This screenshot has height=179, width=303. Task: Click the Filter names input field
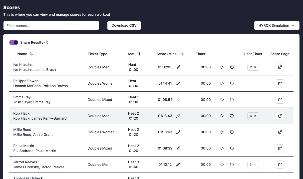click(51, 25)
